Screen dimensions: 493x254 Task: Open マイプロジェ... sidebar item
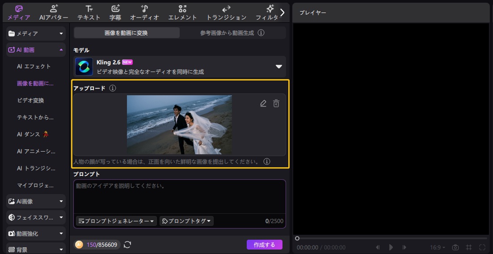35,186
